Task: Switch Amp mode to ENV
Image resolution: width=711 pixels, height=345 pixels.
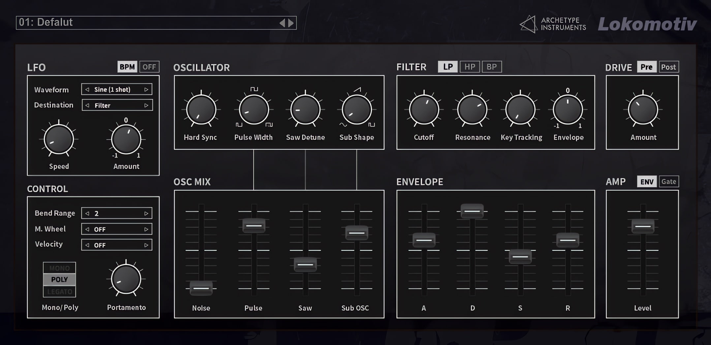Action: [x=647, y=181]
